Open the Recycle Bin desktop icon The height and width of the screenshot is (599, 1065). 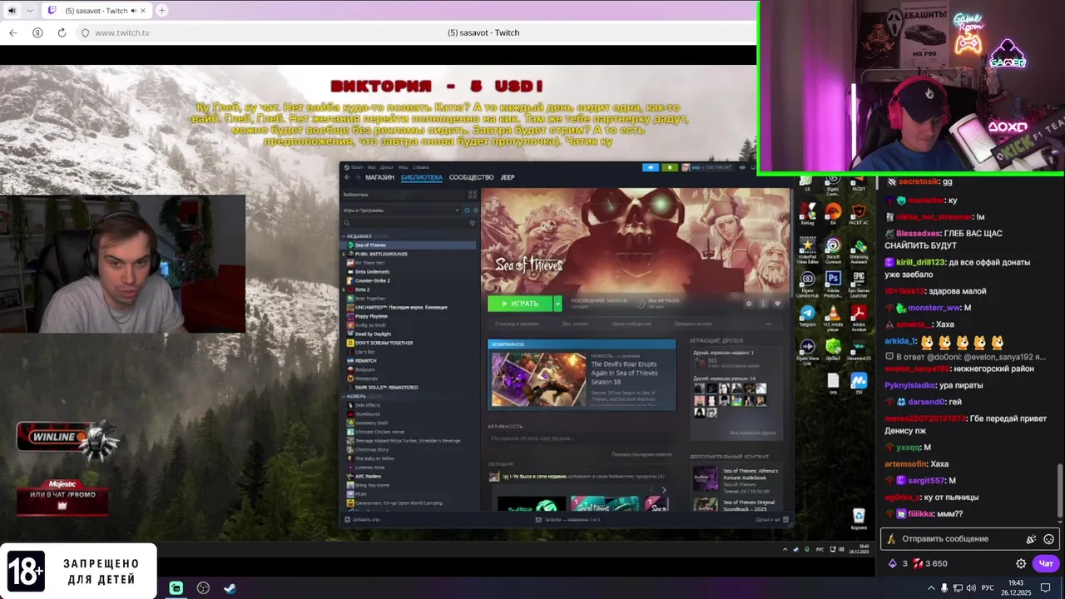859,518
